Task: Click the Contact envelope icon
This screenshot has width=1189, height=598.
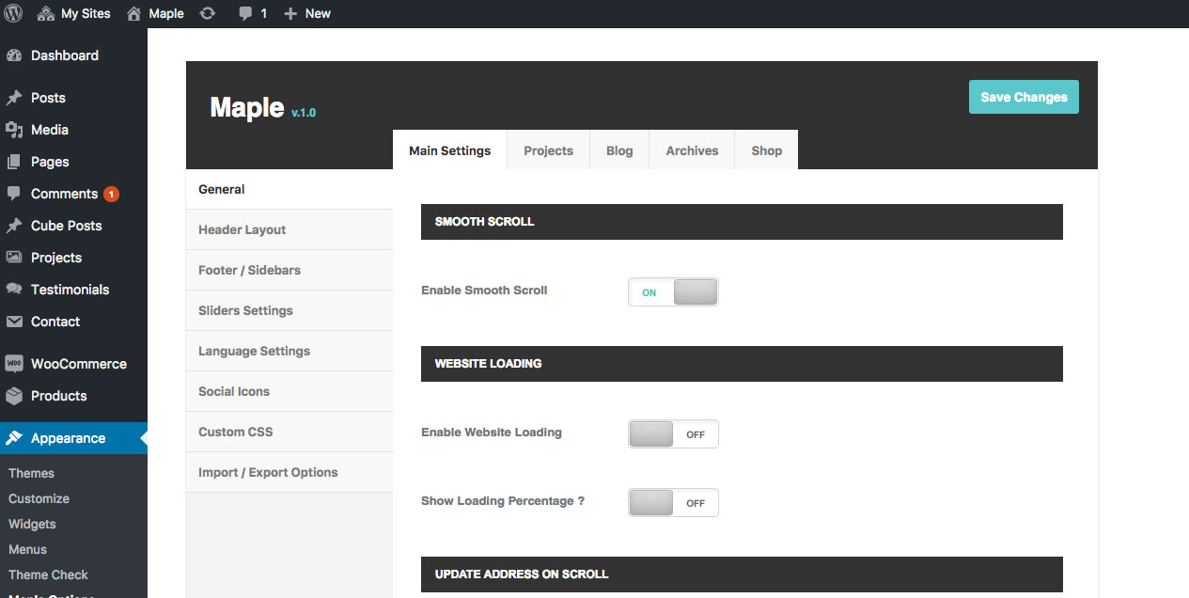Action: click(x=14, y=322)
